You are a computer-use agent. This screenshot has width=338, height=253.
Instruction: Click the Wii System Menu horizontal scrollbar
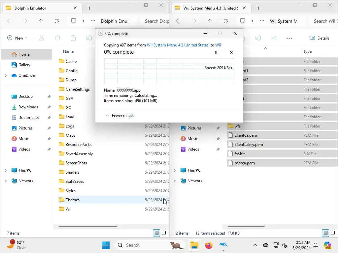pos(246,227)
